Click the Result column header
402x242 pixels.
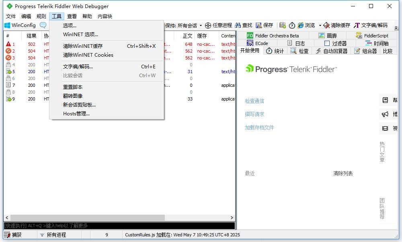(x=31, y=36)
